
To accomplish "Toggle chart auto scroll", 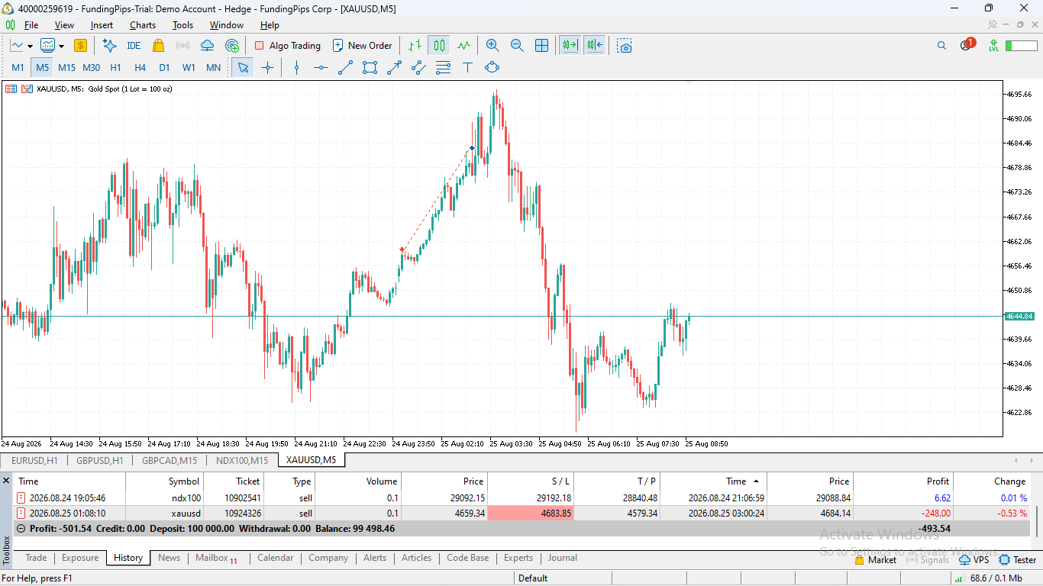I will [570, 46].
